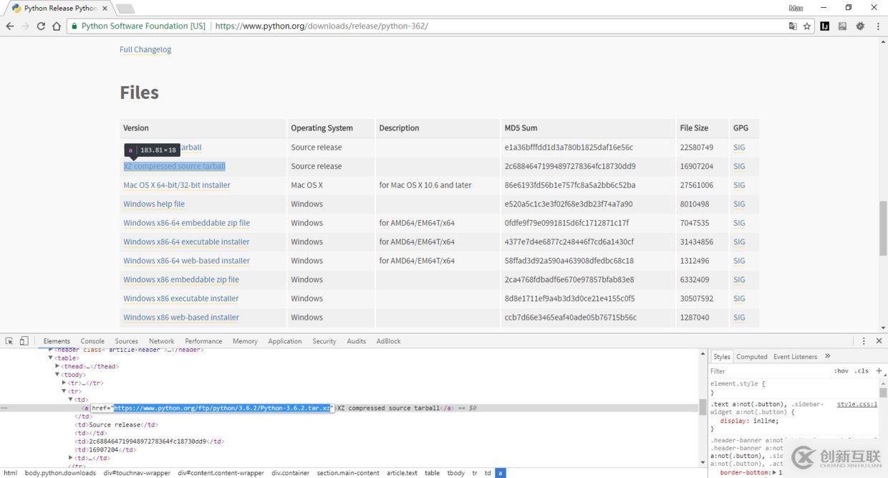This screenshot has height=478, width=888.
Task: Expand the collapsed td node near bottom
Action: point(70,458)
